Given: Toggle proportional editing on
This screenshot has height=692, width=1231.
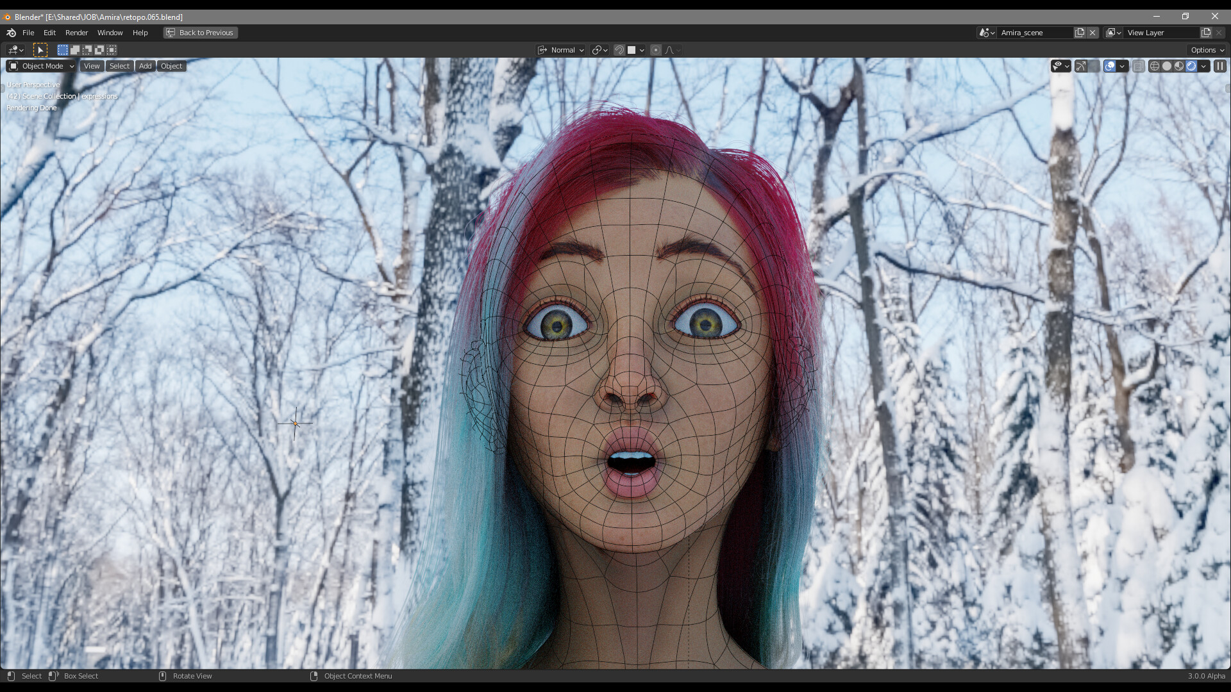Looking at the screenshot, I should 655,50.
